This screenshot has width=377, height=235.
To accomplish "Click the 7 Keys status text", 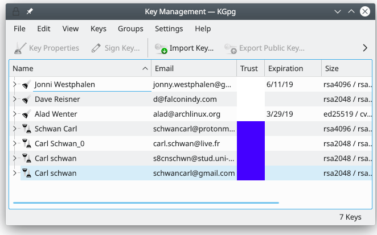I will tap(350, 217).
